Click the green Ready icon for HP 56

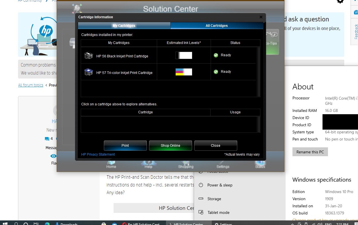215,55
